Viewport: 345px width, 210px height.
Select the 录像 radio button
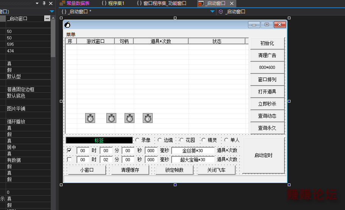137,140
